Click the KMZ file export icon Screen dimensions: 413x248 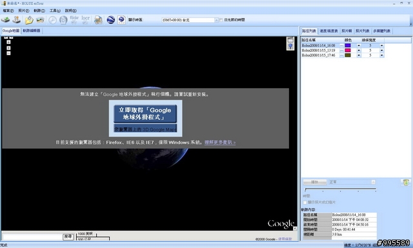[x=121, y=20]
